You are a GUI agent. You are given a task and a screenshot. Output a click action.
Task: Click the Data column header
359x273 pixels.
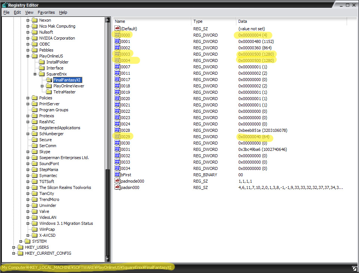click(292, 21)
